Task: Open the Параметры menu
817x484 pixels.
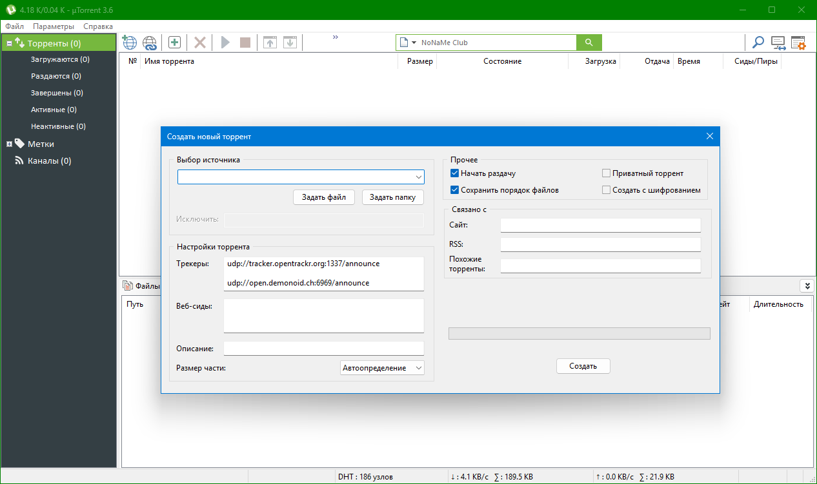Action: click(54, 26)
